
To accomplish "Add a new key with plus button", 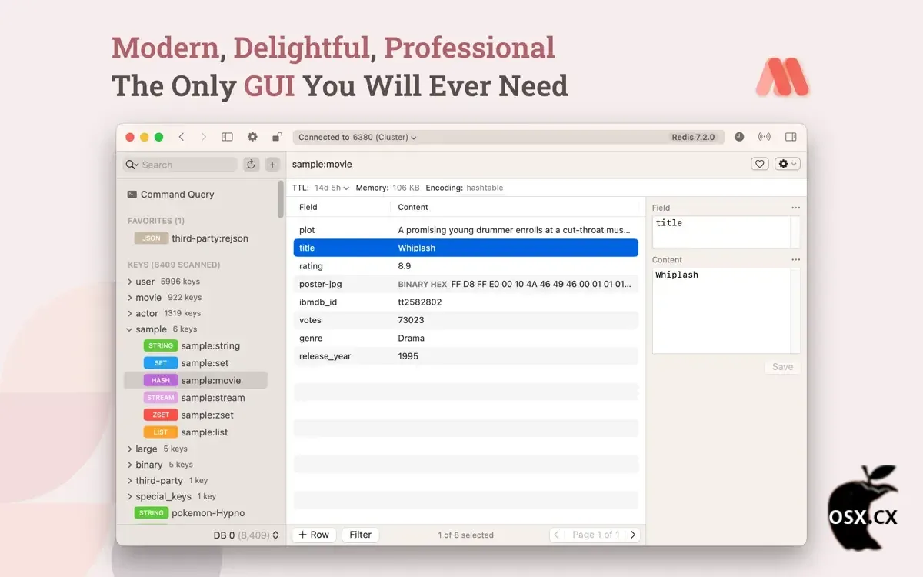I will pos(272,165).
